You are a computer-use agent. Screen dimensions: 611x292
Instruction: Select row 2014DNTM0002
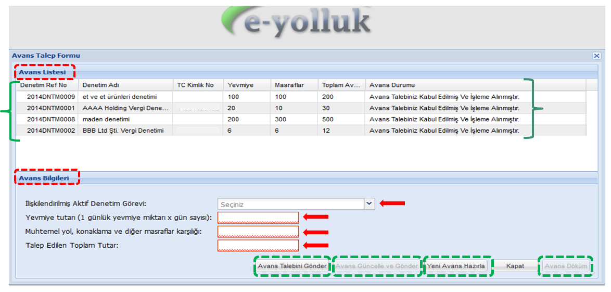click(x=301, y=131)
